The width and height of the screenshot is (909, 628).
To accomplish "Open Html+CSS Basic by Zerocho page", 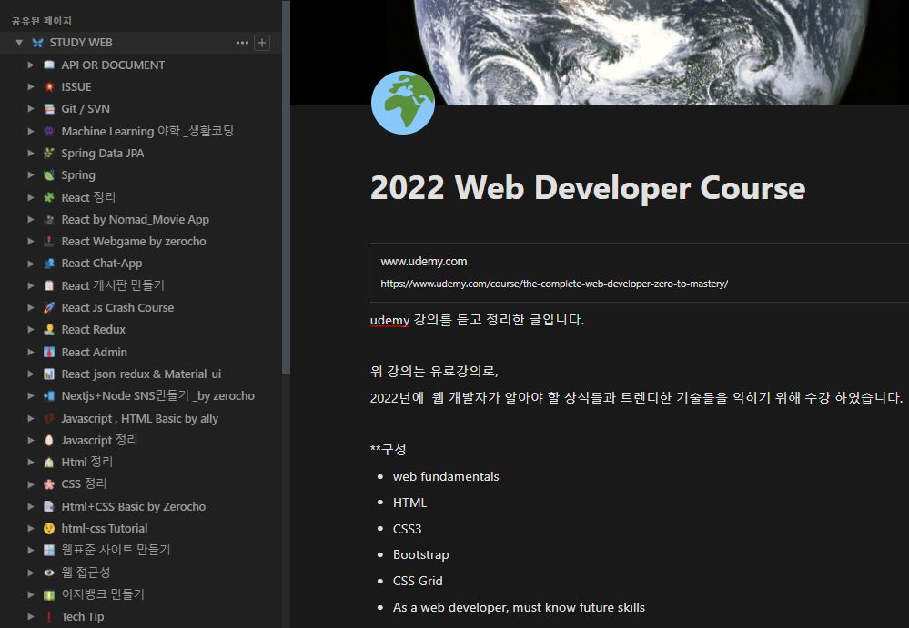I will coord(134,506).
